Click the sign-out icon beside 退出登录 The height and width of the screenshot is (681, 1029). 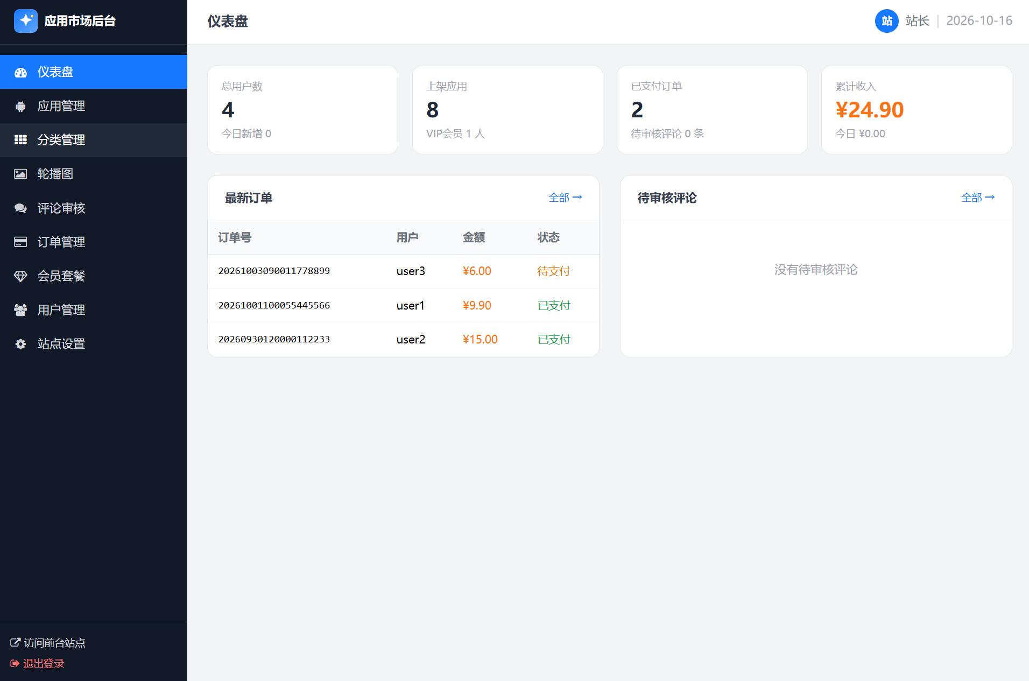coord(15,663)
